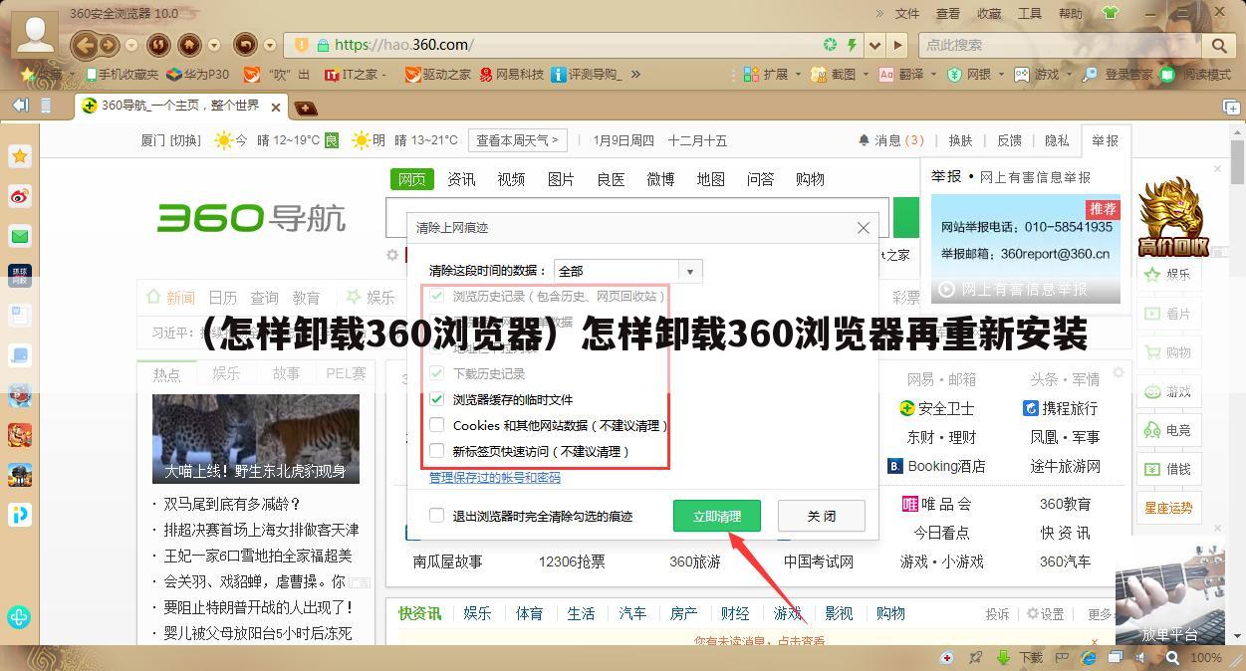Open the 全部 time range dropdown
The width and height of the screenshot is (1246, 671).
tap(627, 271)
